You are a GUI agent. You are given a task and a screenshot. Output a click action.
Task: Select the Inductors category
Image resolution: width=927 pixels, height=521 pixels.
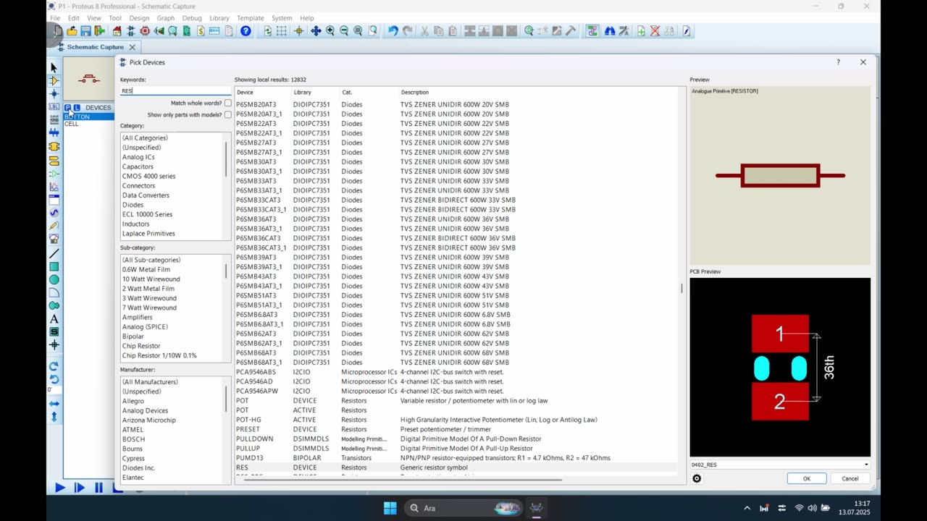(135, 224)
